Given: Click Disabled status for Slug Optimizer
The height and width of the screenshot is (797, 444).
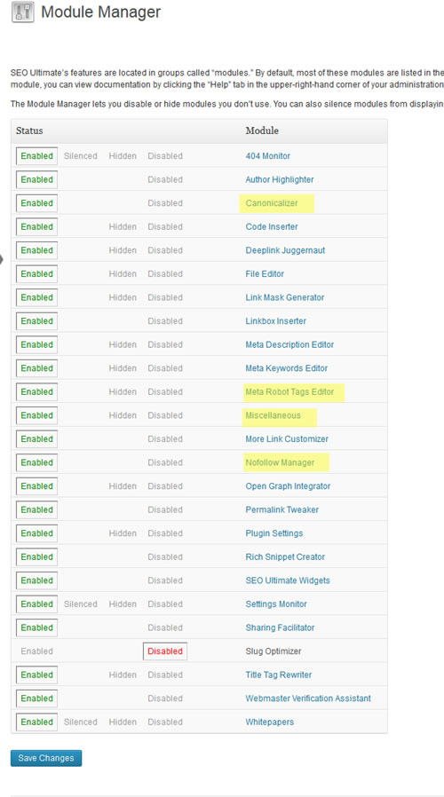Looking at the screenshot, I should point(165,651).
